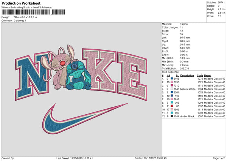Click the Total Bobbin value 246.03ft
227x161 pixels.
[185, 68]
